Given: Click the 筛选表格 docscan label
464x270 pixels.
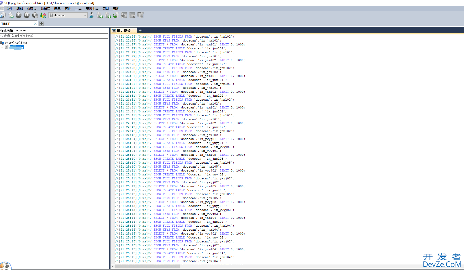Looking at the screenshot, I should pyautogui.click(x=13, y=30).
